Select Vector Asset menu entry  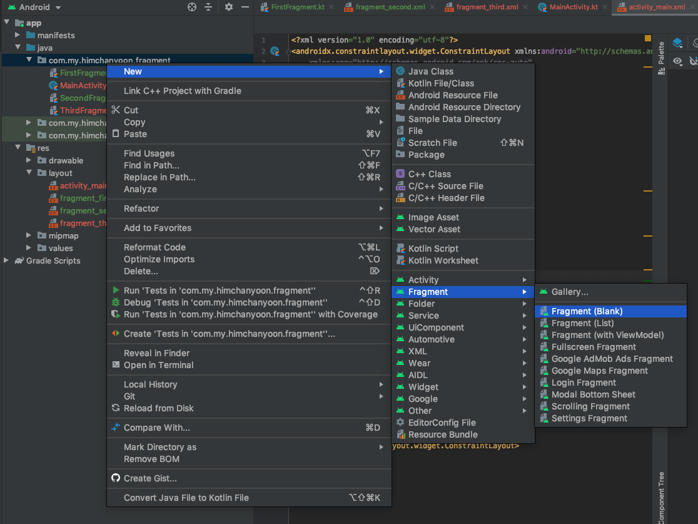pyautogui.click(x=463, y=229)
